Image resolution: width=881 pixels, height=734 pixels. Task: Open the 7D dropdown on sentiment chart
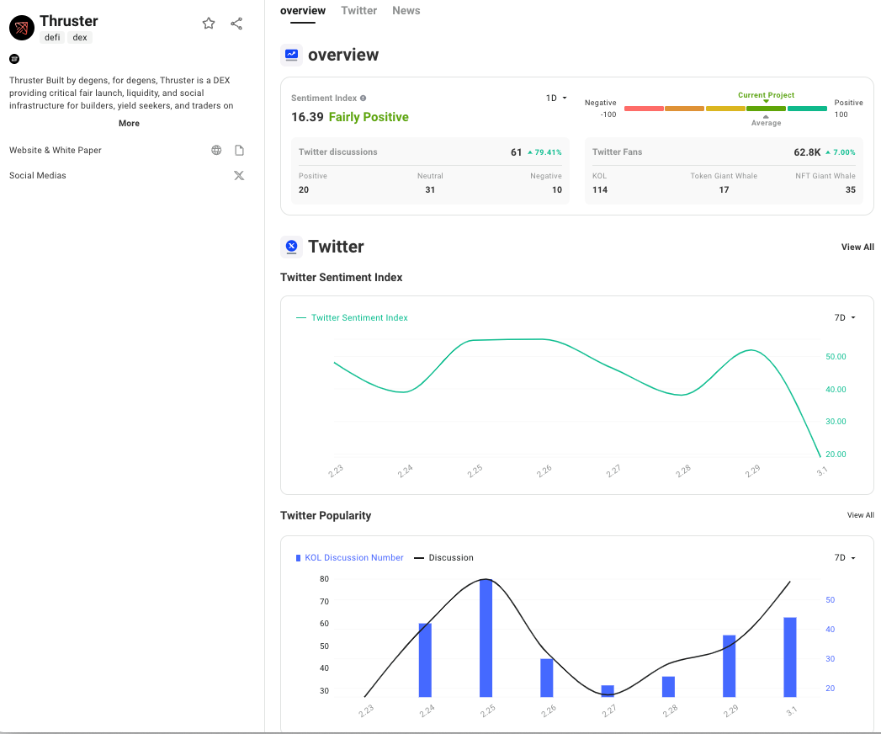pos(844,318)
